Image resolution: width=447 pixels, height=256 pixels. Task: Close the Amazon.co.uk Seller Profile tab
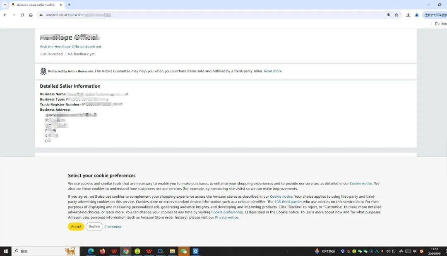click(x=61, y=5)
